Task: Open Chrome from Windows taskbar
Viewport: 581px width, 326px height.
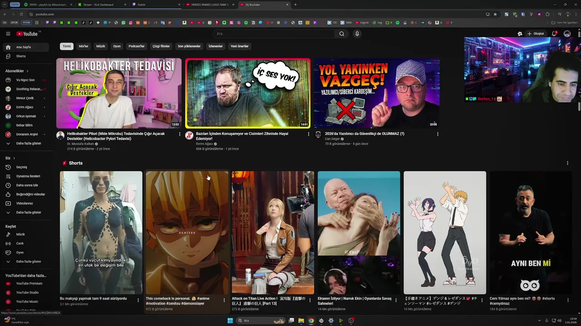Action: [x=311, y=321]
